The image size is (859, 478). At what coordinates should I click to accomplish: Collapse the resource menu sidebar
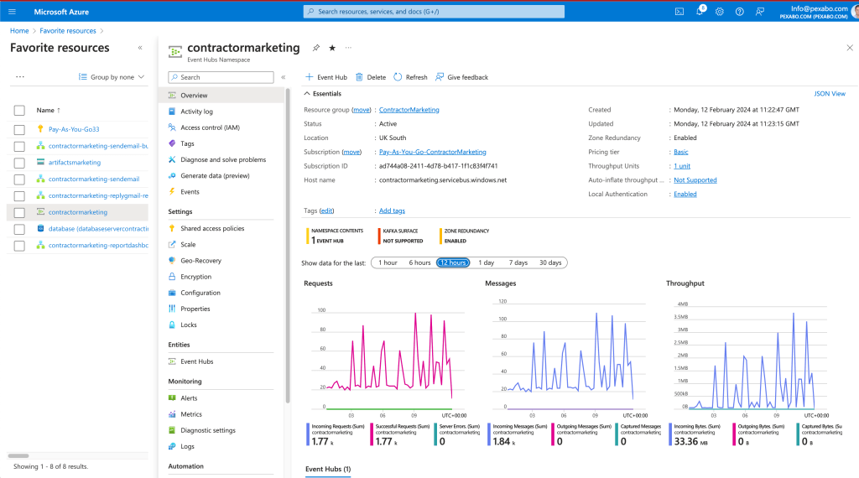[284, 77]
